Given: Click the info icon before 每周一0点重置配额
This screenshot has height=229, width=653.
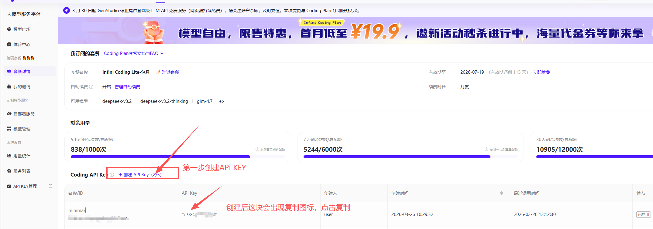Looking at the screenshot, I should 486,150.
